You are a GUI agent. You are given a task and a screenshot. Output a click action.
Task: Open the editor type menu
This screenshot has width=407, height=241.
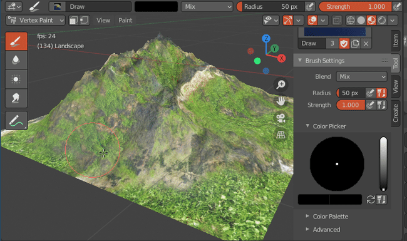pos(14,6)
